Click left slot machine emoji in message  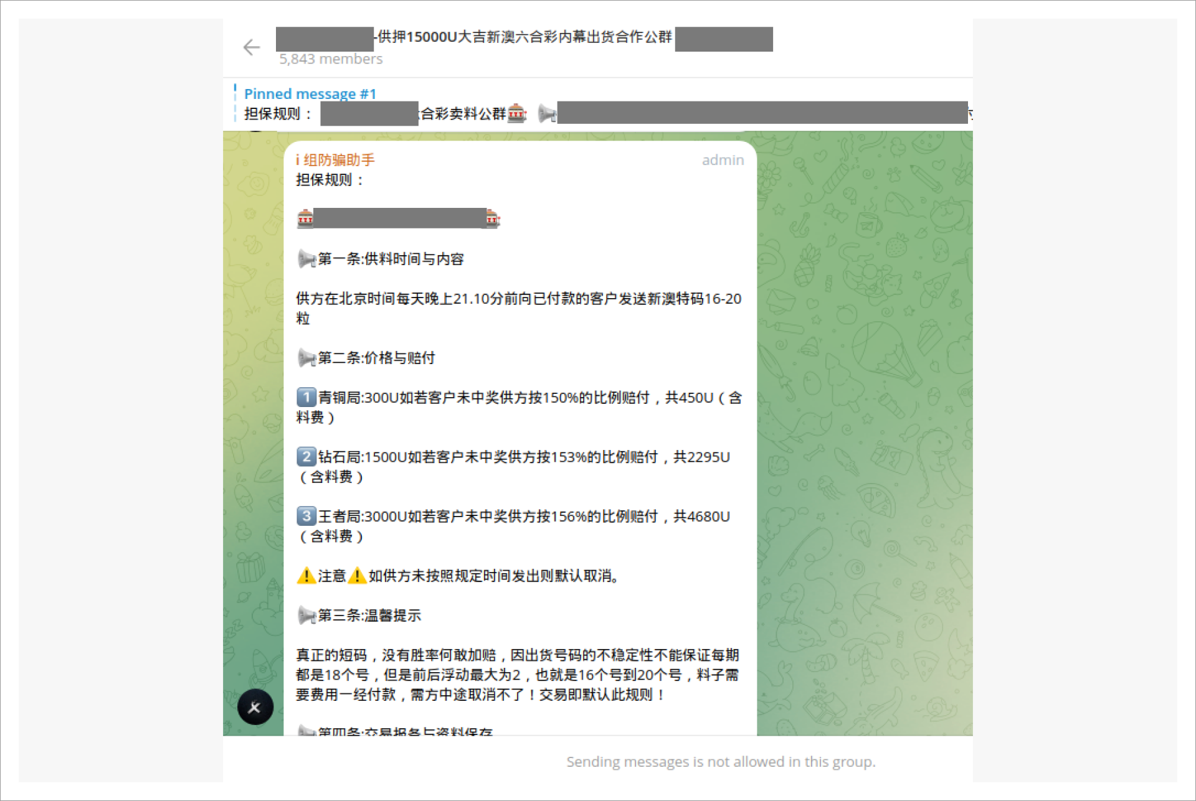pos(305,219)
